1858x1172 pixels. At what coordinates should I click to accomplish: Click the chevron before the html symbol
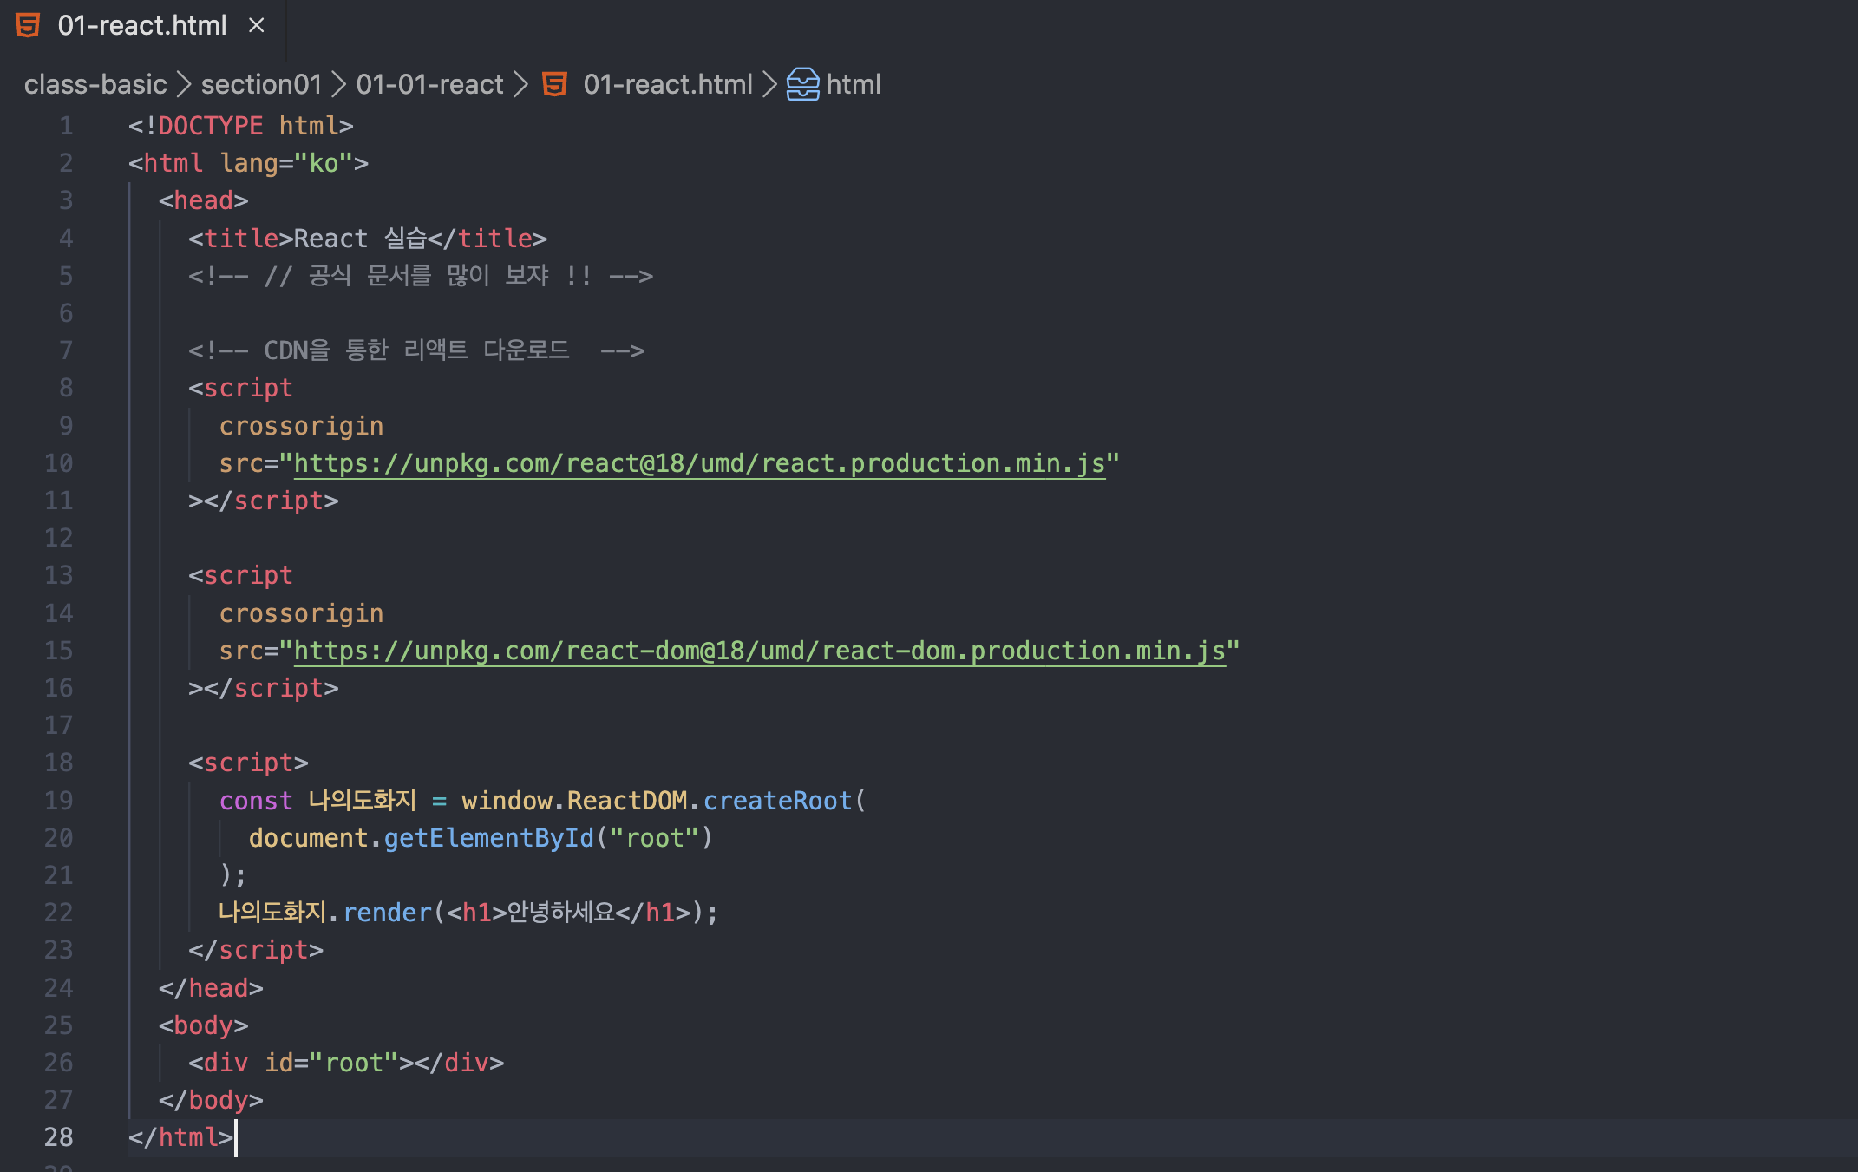pos(769,84)
